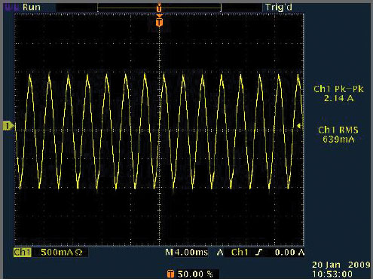The width and height of the screenshot is (373, 279).
Task: Click the Trig'd status indicator
Action: (x=279, y=8)
